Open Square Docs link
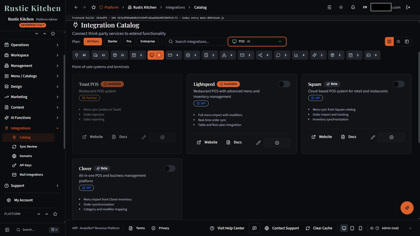420x236 pixels. (x=349, y=137)
